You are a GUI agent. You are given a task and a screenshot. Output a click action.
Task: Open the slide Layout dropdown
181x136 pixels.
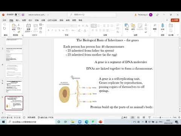[x=41, y=25]
